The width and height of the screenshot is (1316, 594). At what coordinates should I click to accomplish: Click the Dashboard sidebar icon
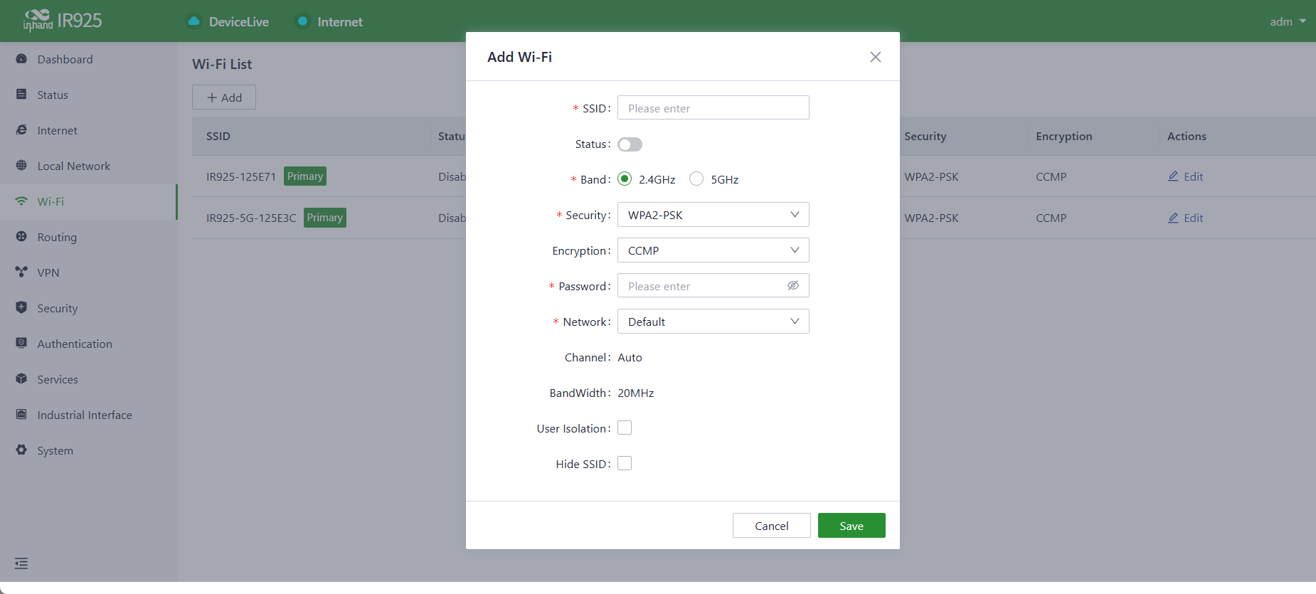(21, 59)
